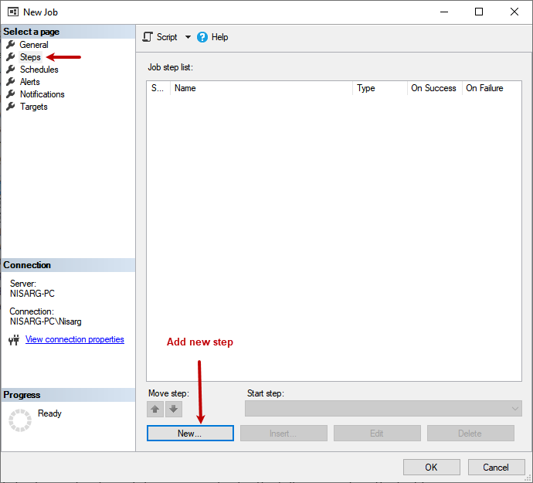Click the Ready progress spinner
The image size is (533, 483).
pos(20,420)
